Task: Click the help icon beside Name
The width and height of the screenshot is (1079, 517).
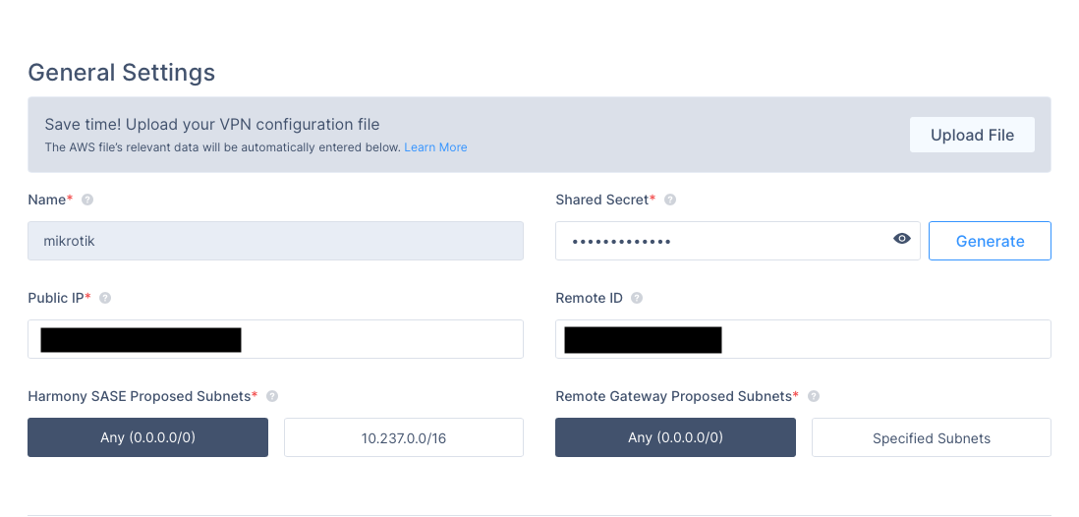Action: [x=87, y=200]
